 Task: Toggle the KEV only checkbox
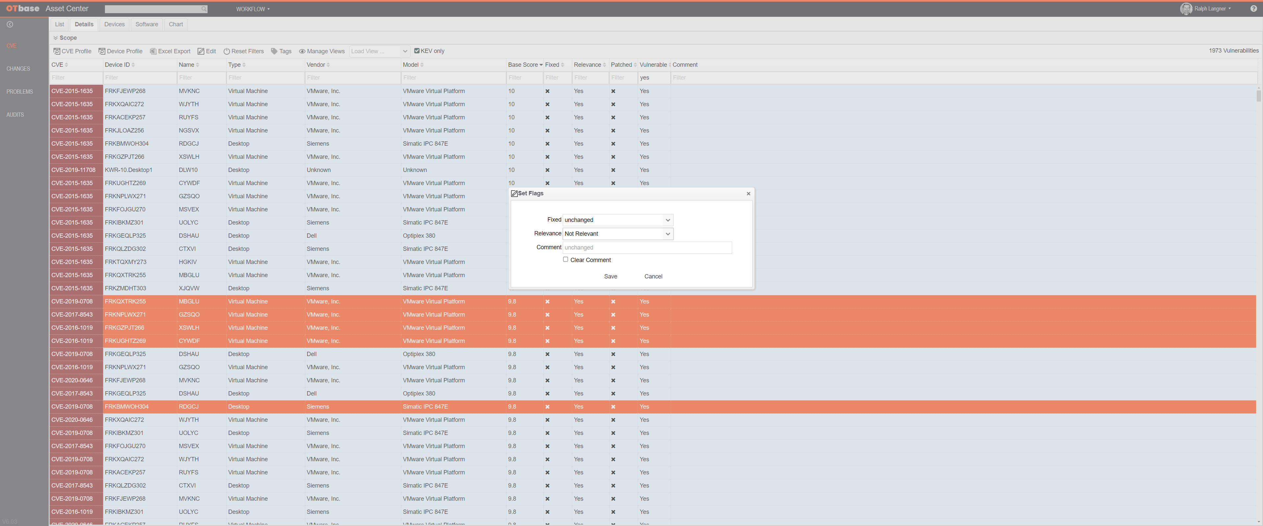417,51
